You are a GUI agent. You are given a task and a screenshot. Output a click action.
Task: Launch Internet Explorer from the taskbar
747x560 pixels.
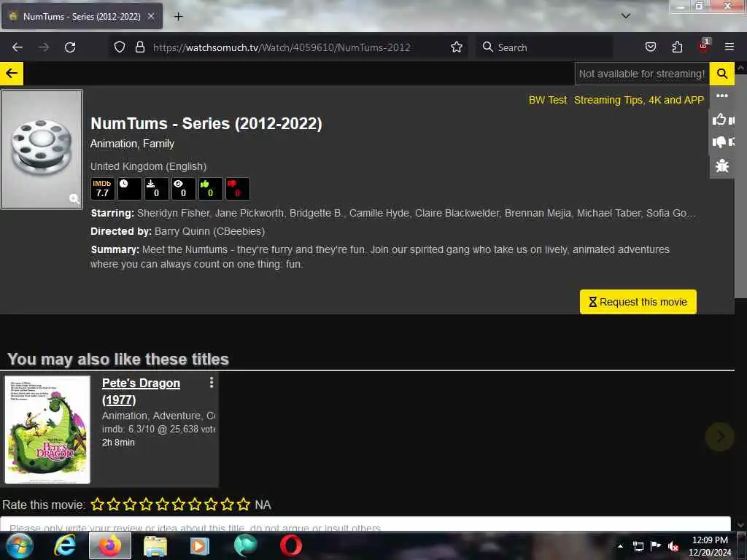(x=65, y=545)
